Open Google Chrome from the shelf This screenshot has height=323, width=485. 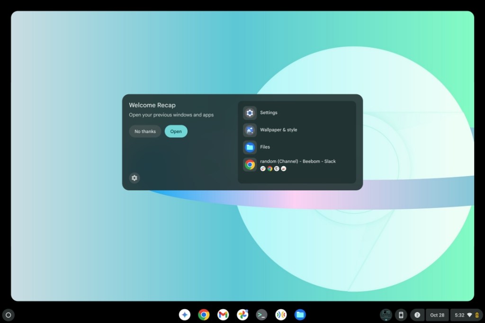[204, 314]
